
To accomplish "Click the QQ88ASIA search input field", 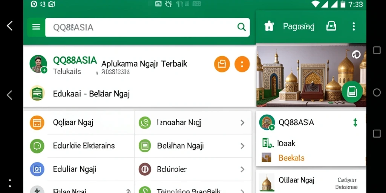I will [x=147, y=27].
